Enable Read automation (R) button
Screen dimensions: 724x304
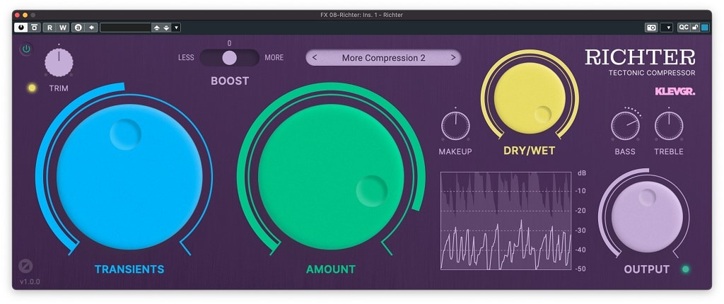click(49, 28)
